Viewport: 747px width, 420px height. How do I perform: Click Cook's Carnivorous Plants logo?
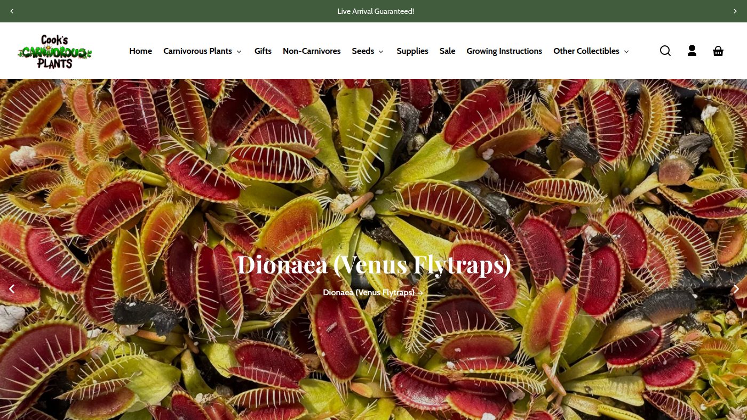point(54,51)
